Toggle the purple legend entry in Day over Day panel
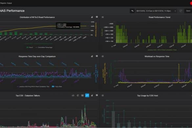The height and width of the screenshot is (128, 192). (x=33, y=87)
